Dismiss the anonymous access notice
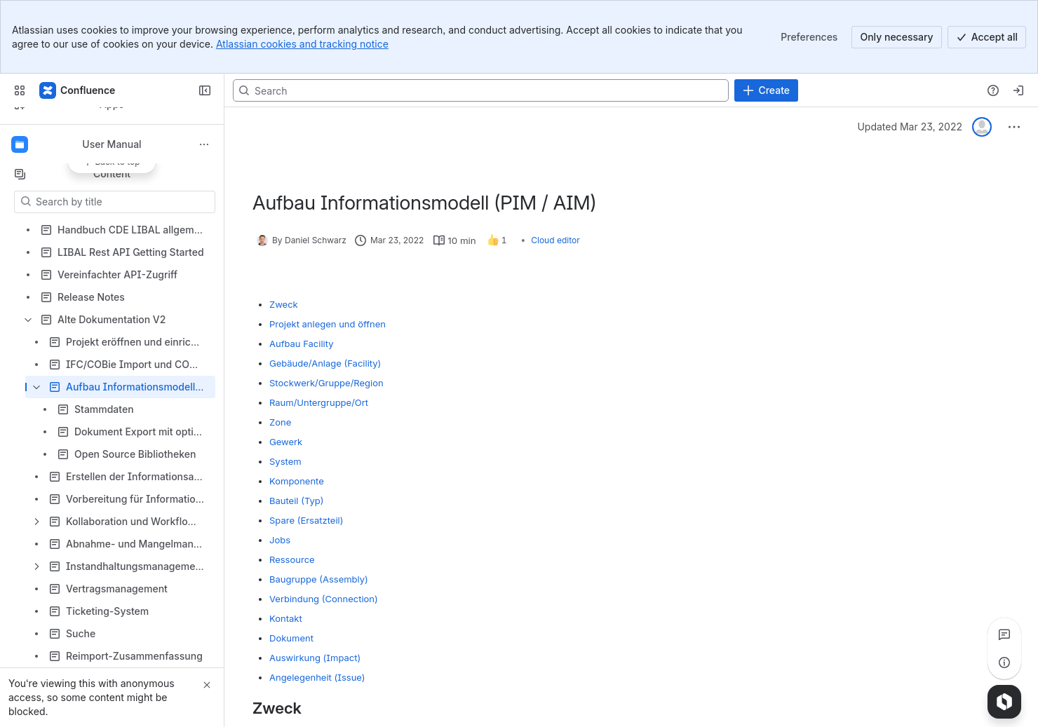The height and width of the screenshot is (727, 1038). click(207, 685)
